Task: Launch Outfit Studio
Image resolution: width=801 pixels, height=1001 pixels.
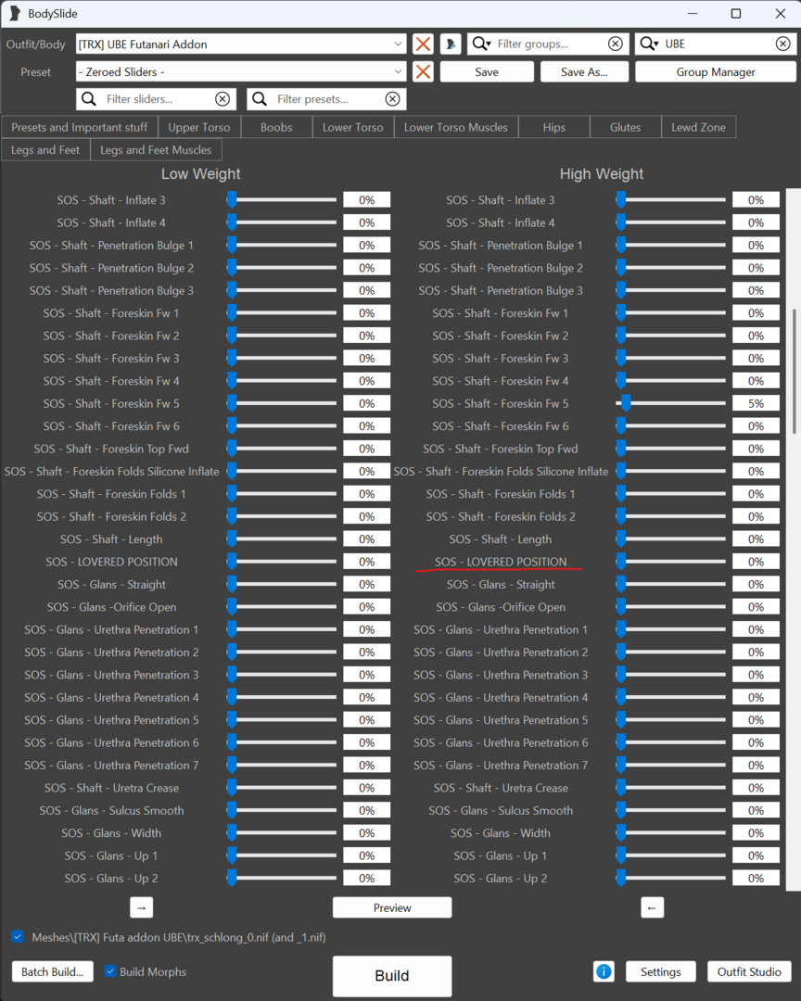Action: [x=749, y=971]
